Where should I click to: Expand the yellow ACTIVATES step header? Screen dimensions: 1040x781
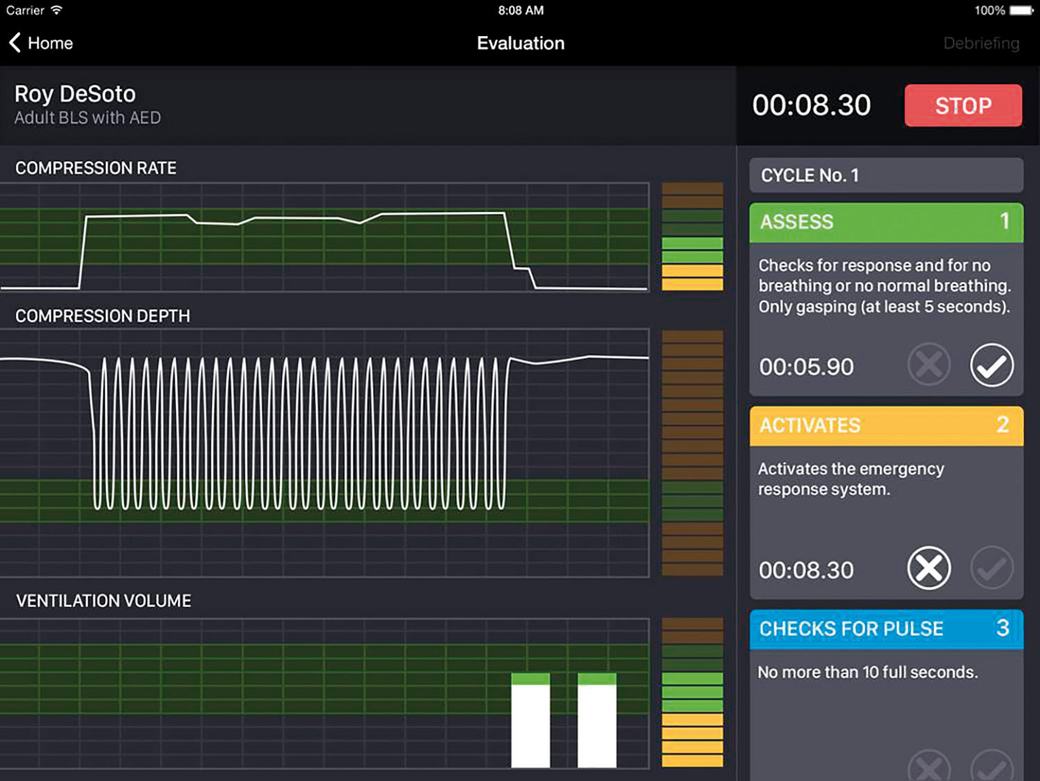(886, 425)
